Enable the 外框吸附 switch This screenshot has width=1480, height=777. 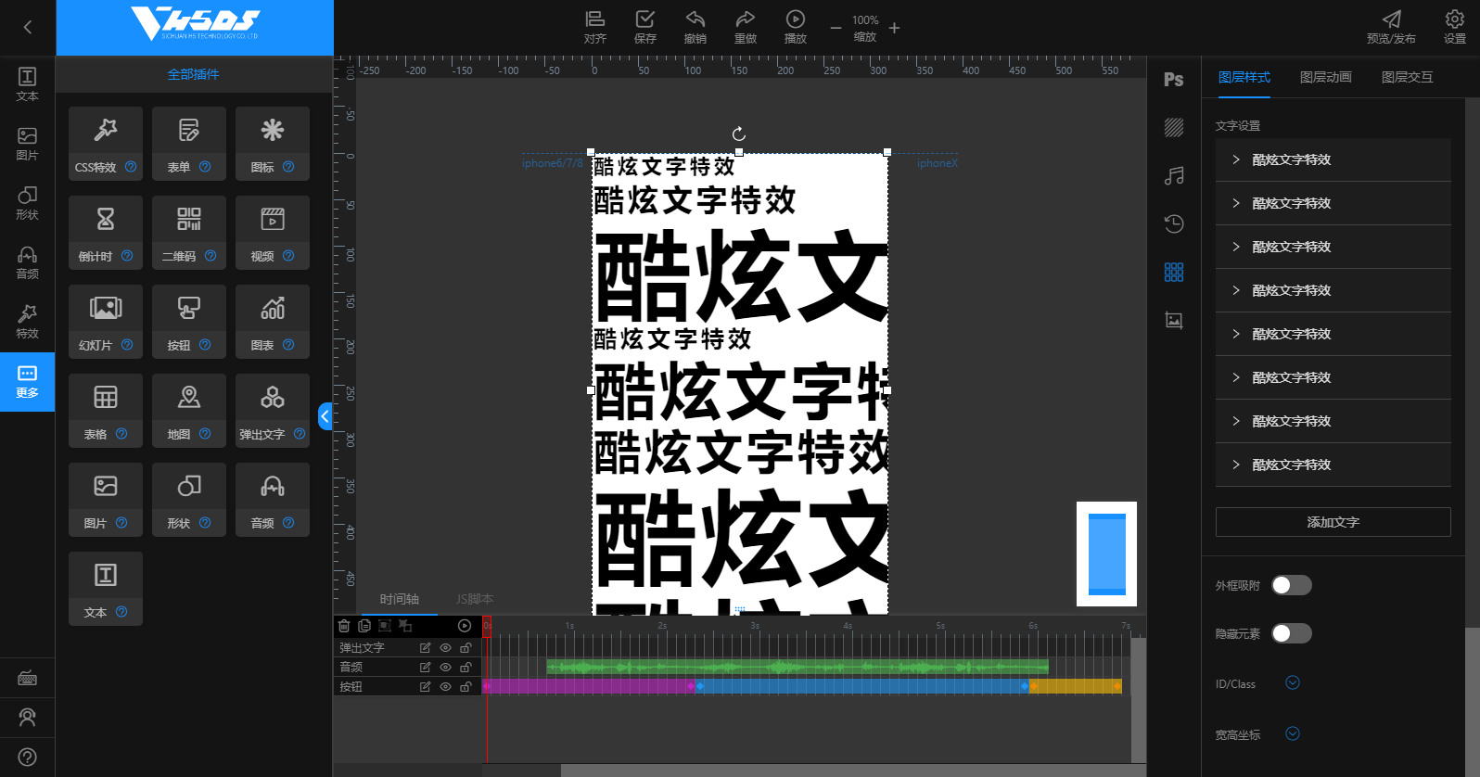pos(1291,585)
